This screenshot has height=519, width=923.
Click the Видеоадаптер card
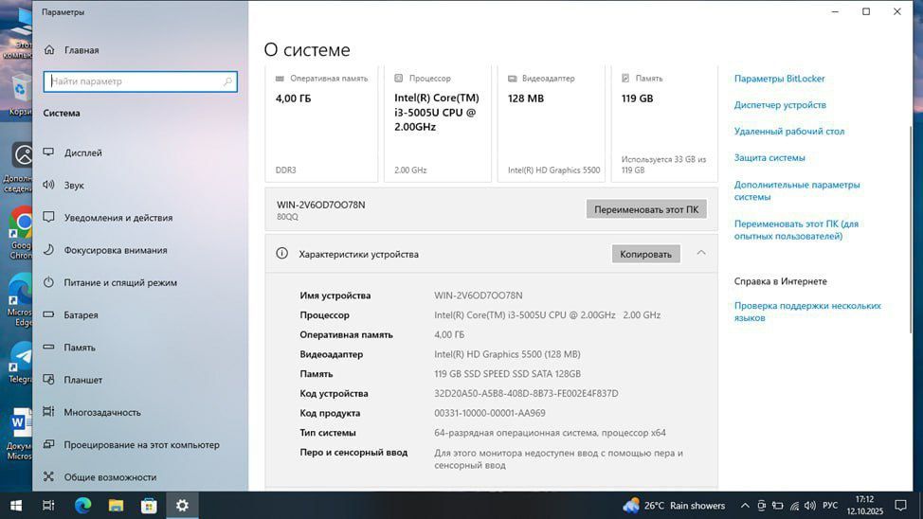[551, 123]
